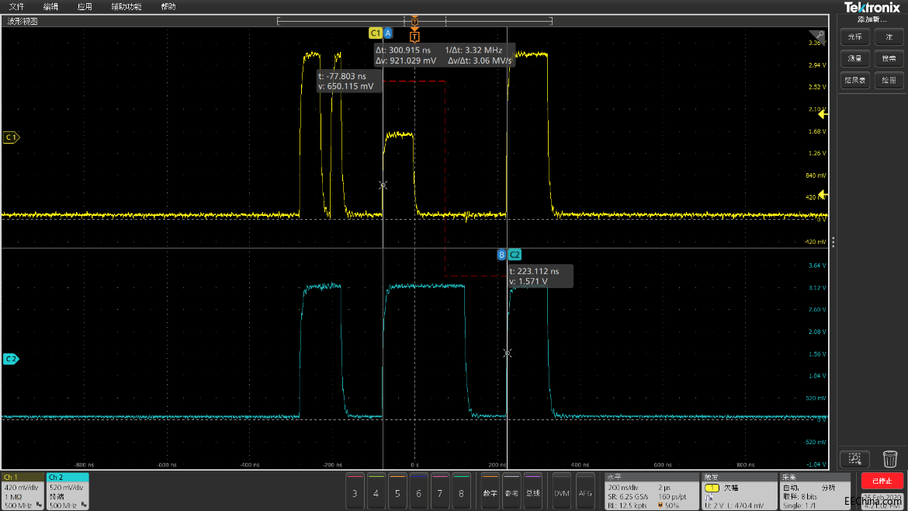This screenshot has width=908, height=511.
Task: Click the 搜索 button
Action: coord(889,58)
